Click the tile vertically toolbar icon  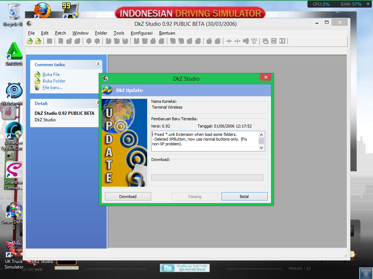[x=282, y=41]
